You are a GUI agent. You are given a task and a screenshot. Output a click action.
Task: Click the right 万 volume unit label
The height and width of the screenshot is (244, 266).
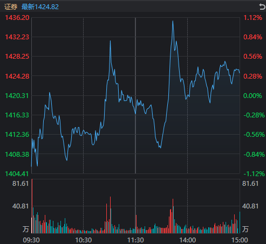tap(245, 229)
